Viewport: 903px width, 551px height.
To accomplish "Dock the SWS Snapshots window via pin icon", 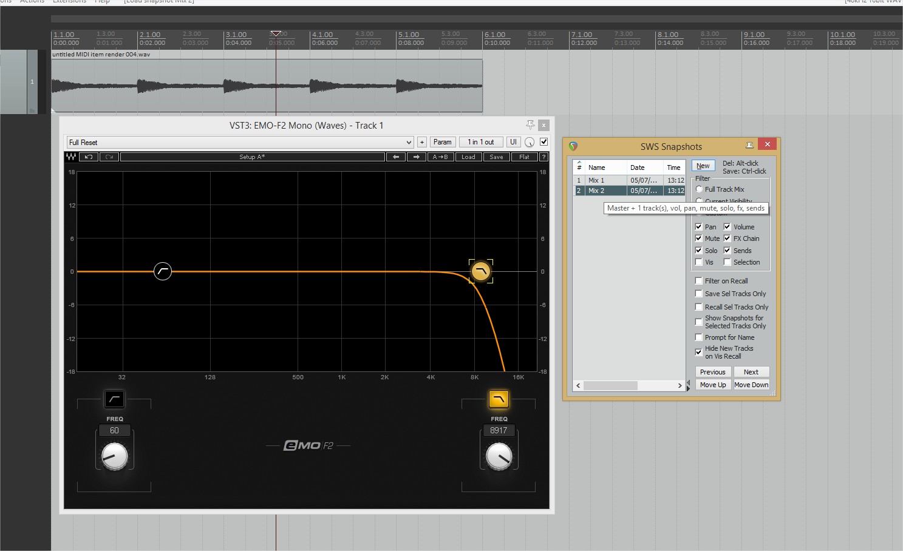I will tap(749, 144).
